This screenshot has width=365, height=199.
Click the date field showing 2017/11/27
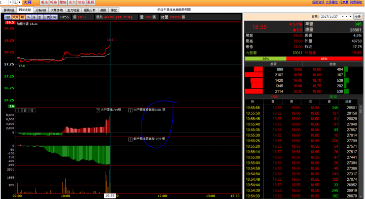(x=331, y=17)
